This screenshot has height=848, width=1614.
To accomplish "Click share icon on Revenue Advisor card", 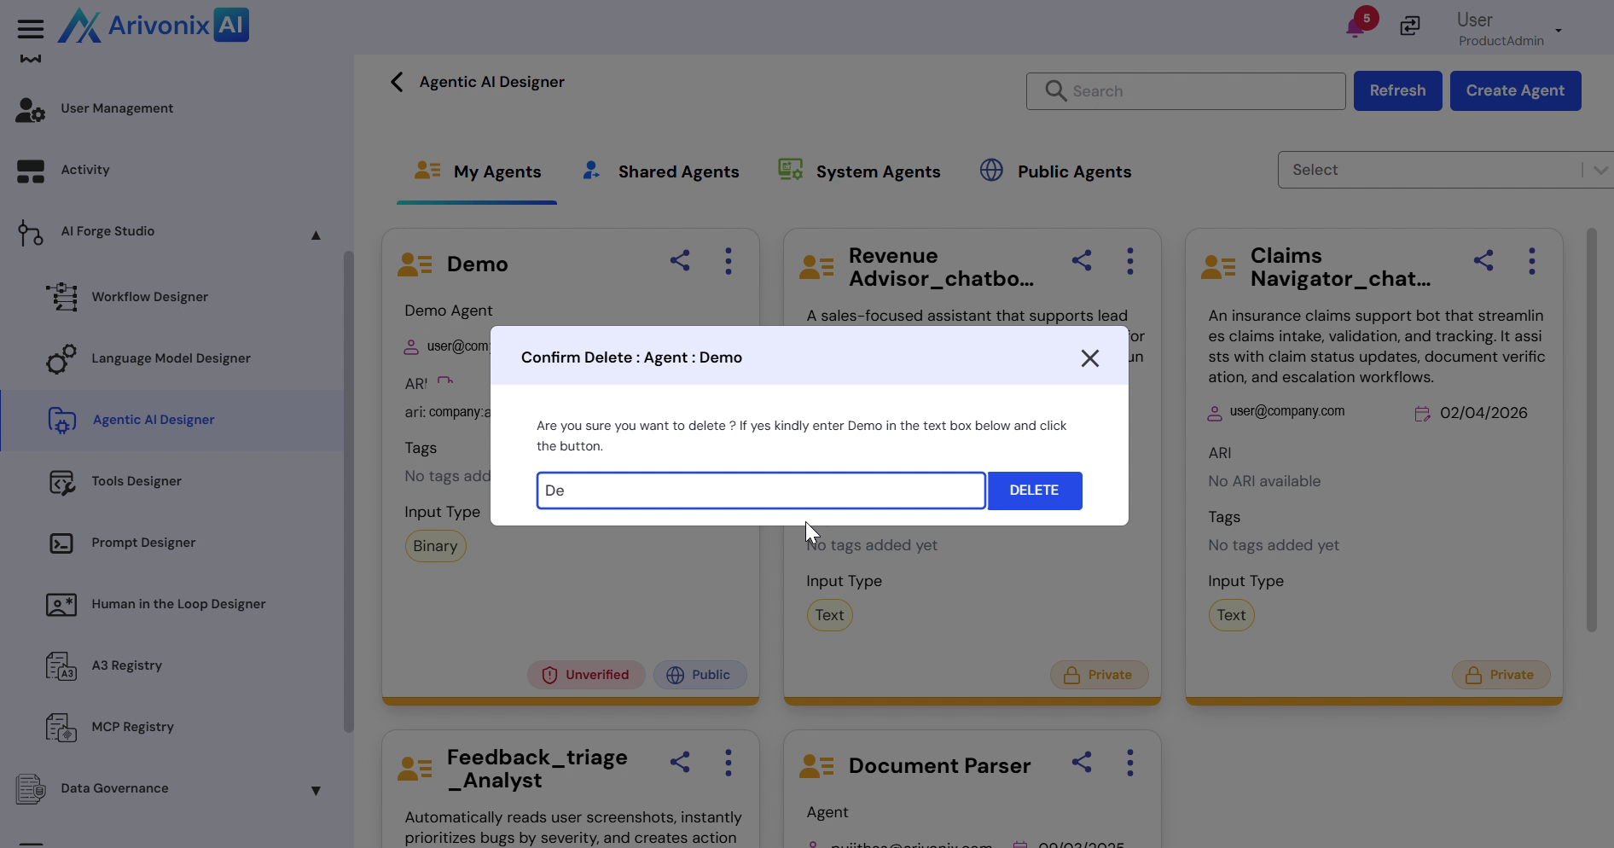I will pos(1082,261).
